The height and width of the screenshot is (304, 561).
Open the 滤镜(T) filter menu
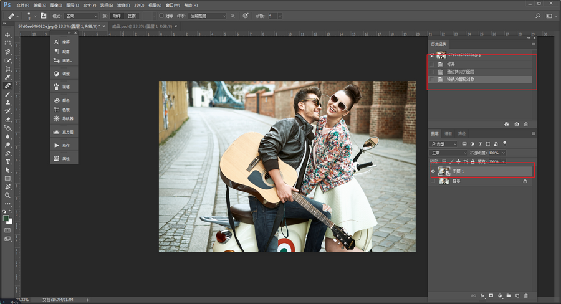(124, 5)
